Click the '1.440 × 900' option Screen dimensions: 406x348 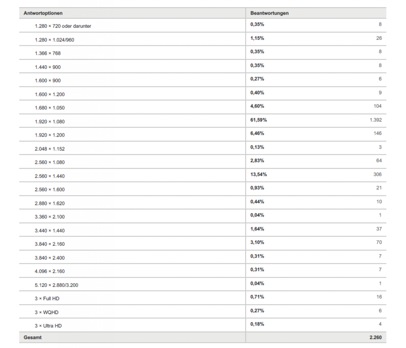point(48,67)
